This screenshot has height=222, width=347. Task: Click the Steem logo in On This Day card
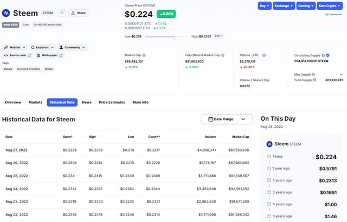point(269,144)
